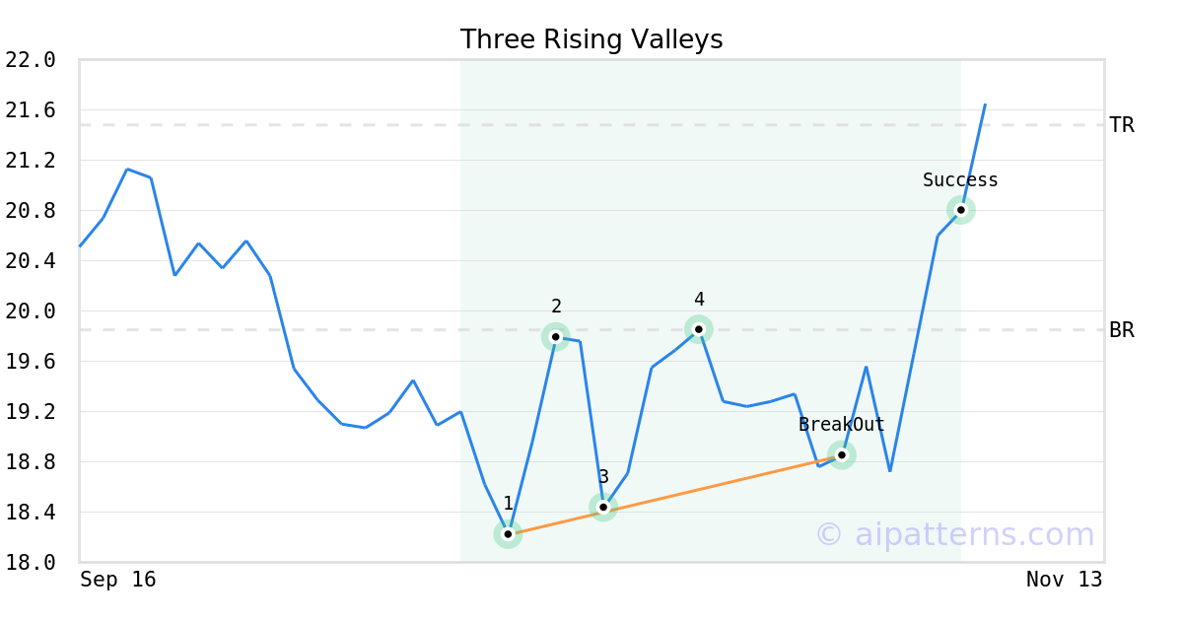This screenshot has width=1183, height=621.
Task: Click the 21.2 y-axis price label
Action: [30, 161]
